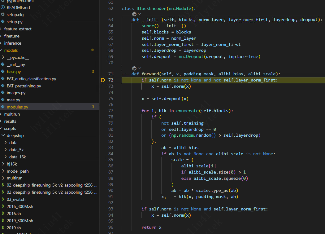325x234 pixels.
Task: Open EAT_pretraining.py file
Action: (24, 86)
